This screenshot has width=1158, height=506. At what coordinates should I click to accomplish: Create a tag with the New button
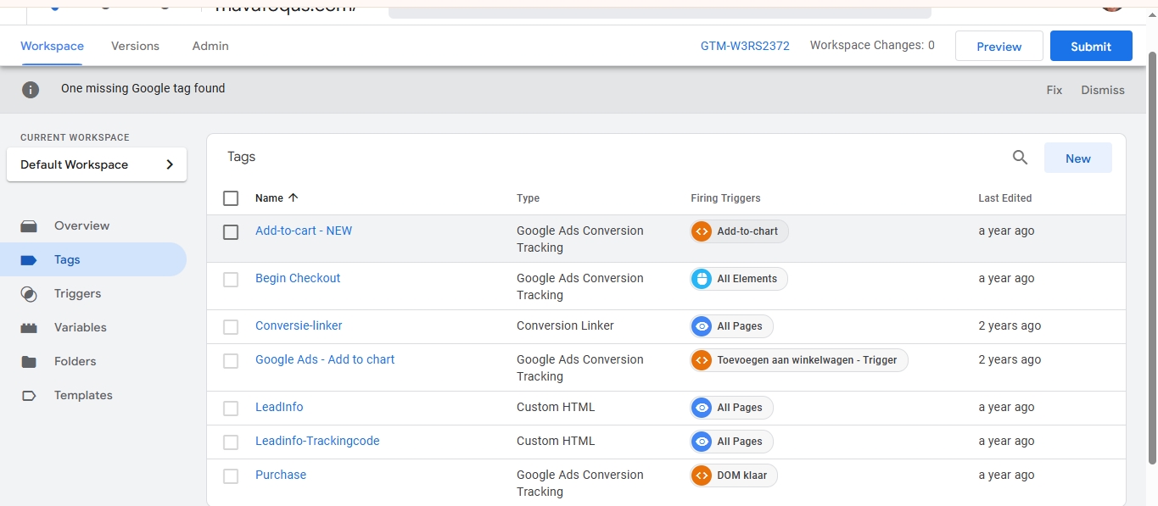[1078, 158]
